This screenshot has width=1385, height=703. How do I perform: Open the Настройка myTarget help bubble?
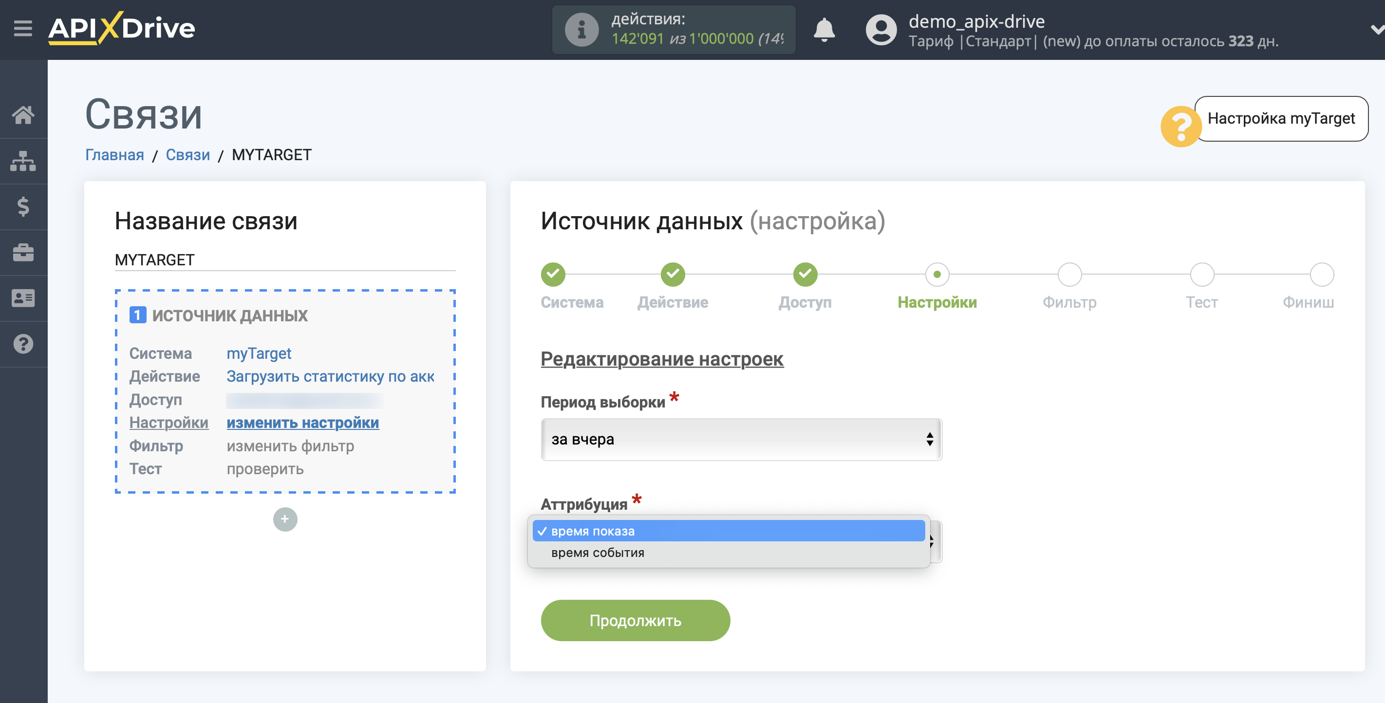coord(1281,119)
